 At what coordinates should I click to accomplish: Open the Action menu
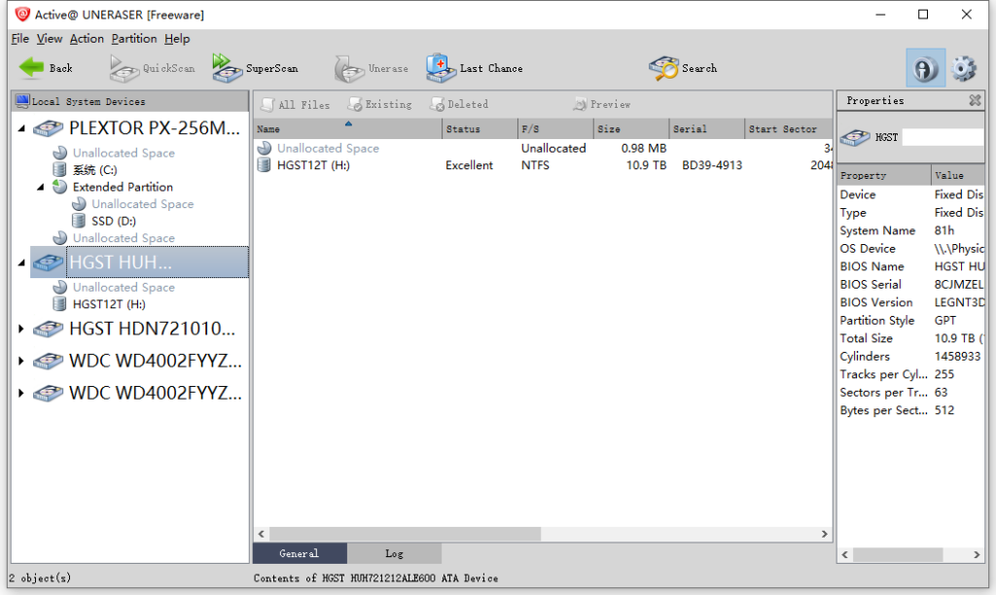click(87, 39)
